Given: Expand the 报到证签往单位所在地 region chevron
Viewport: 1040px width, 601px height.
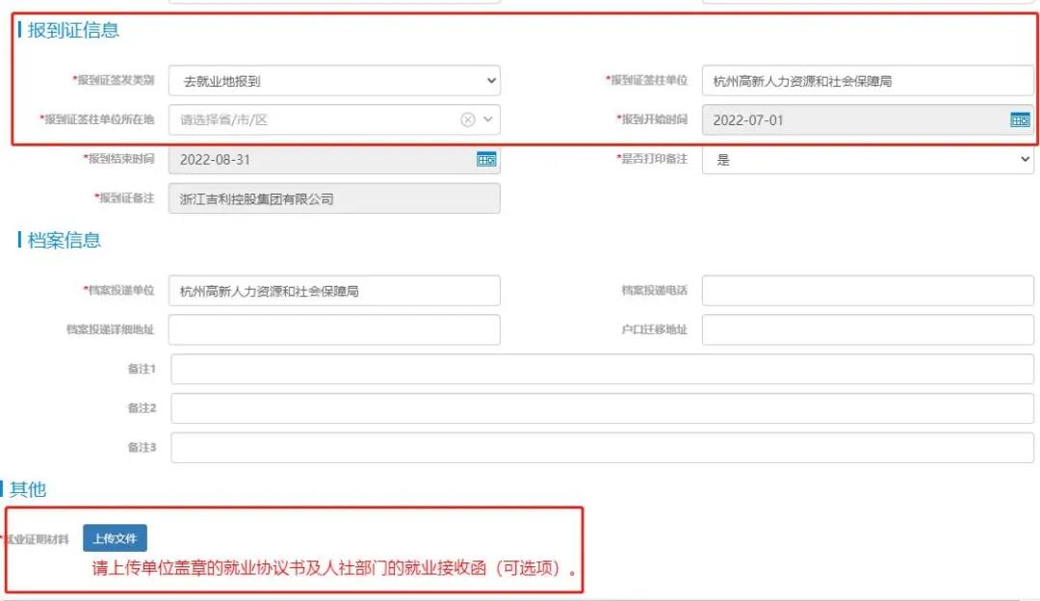Looking at the screenshot, I should click(488, 120).
